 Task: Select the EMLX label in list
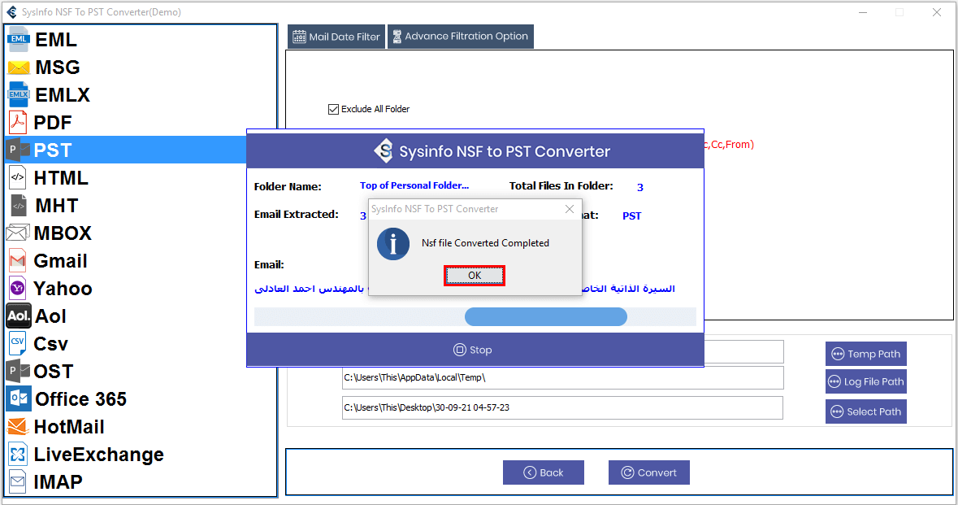point(63,95)
